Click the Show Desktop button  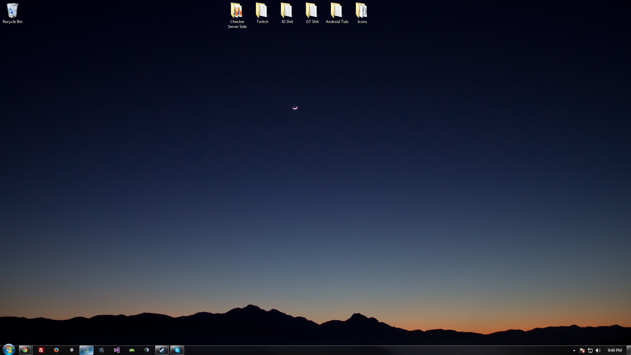[x=628, y=350]
